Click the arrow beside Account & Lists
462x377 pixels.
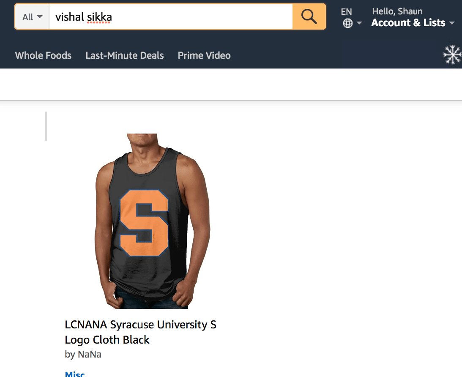452,23
